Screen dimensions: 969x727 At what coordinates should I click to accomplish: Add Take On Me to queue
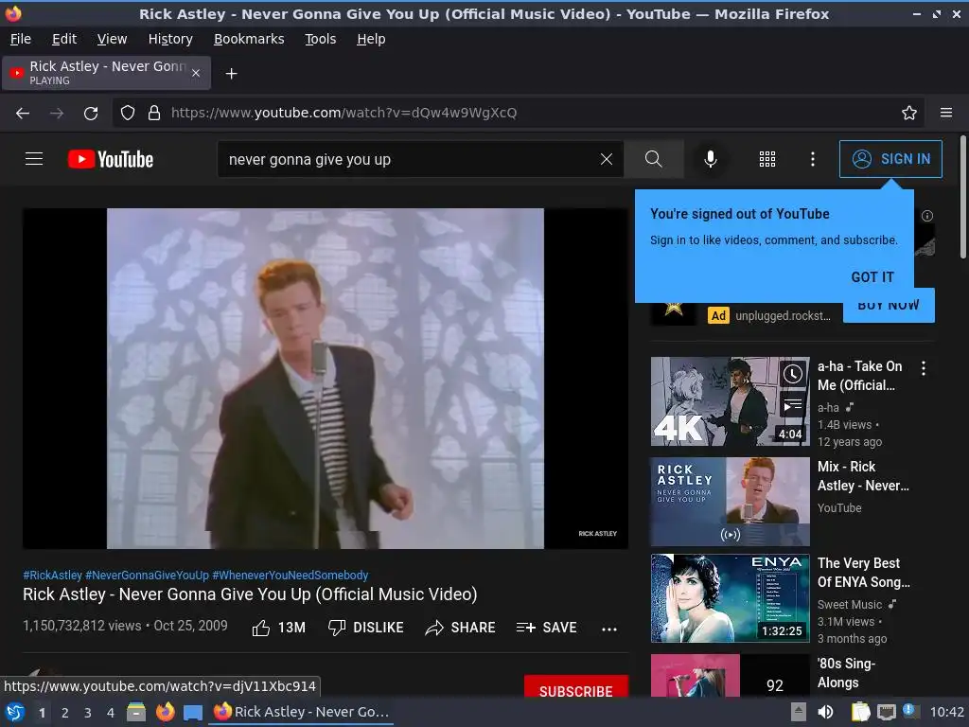(x=793, y=405)
